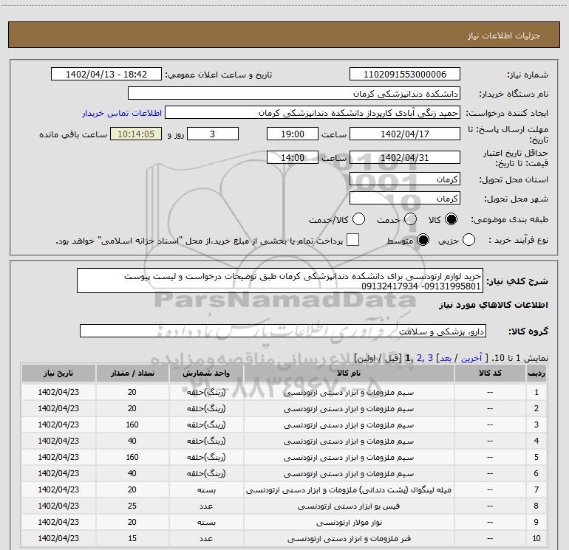Open اطلاعات تماس خریدار link
The height and width of the screenshot is (550, 569).
point(122,113)
